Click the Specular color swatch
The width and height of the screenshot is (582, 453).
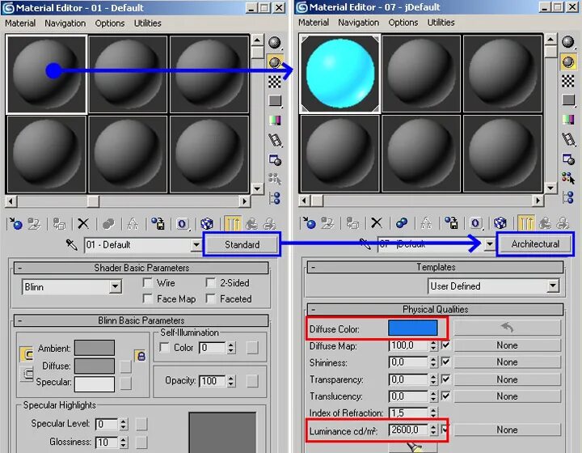(x=95, y=384)
